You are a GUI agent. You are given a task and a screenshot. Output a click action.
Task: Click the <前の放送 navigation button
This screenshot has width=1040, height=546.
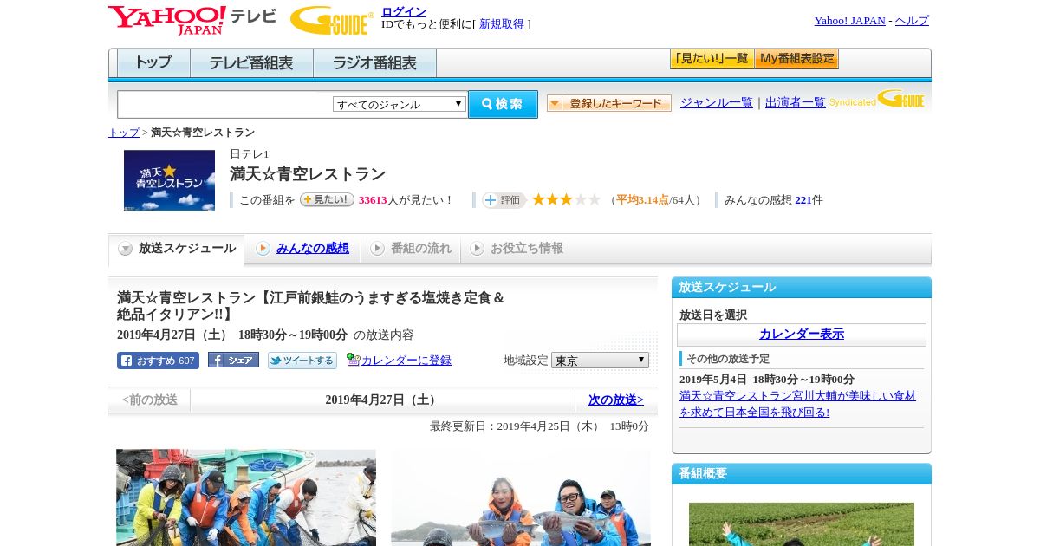150,400
